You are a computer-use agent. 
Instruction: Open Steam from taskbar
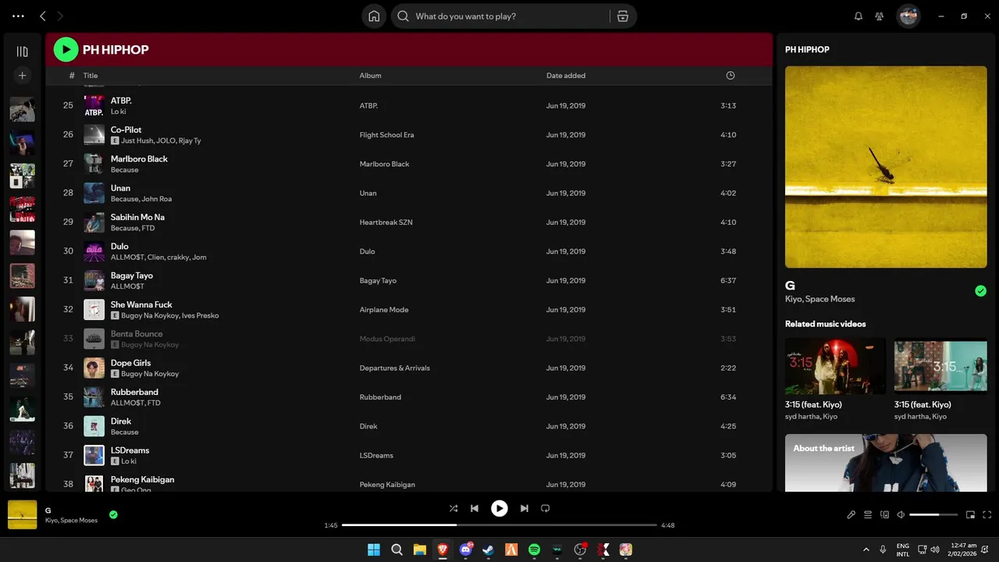pyautogui.click(x=489, y=550)
